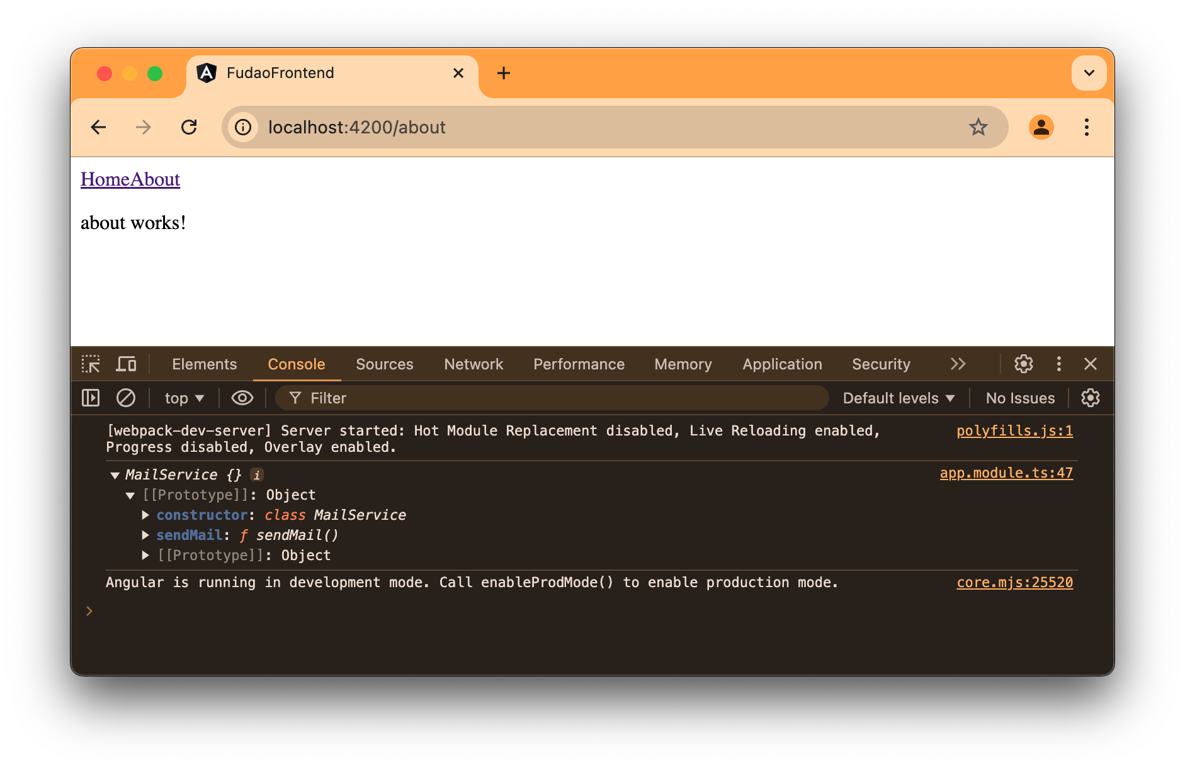Bookmark the page with the star icon
Image resolution: width=1185 pixels, height=769 pixels.
tap(978, 127)
